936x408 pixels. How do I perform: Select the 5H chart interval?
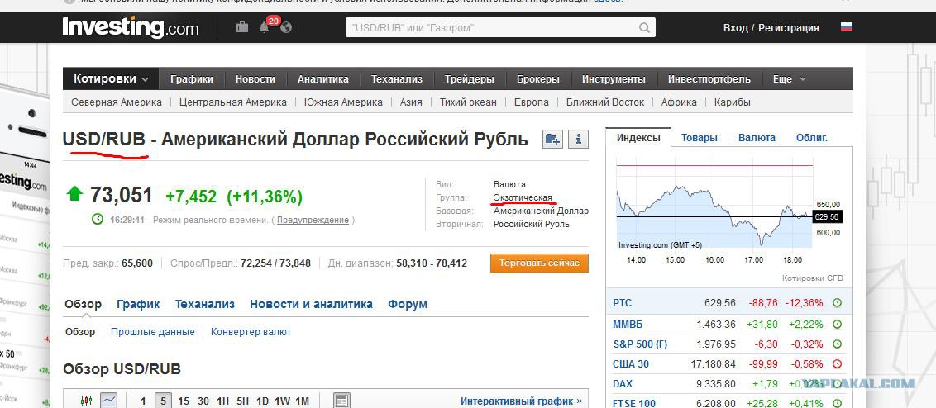pyautogui.click(x=242, y=401)
